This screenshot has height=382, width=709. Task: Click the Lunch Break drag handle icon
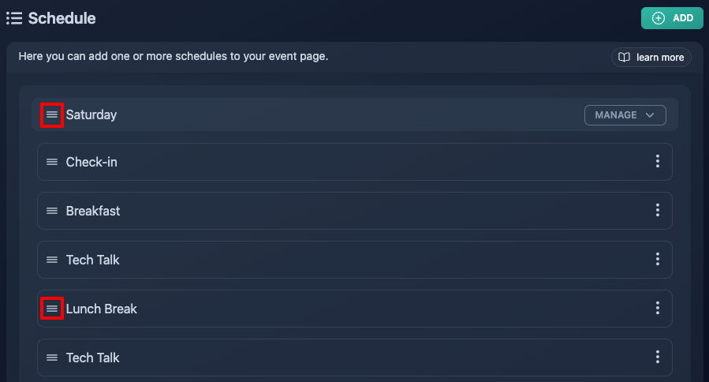coord(52,309)
